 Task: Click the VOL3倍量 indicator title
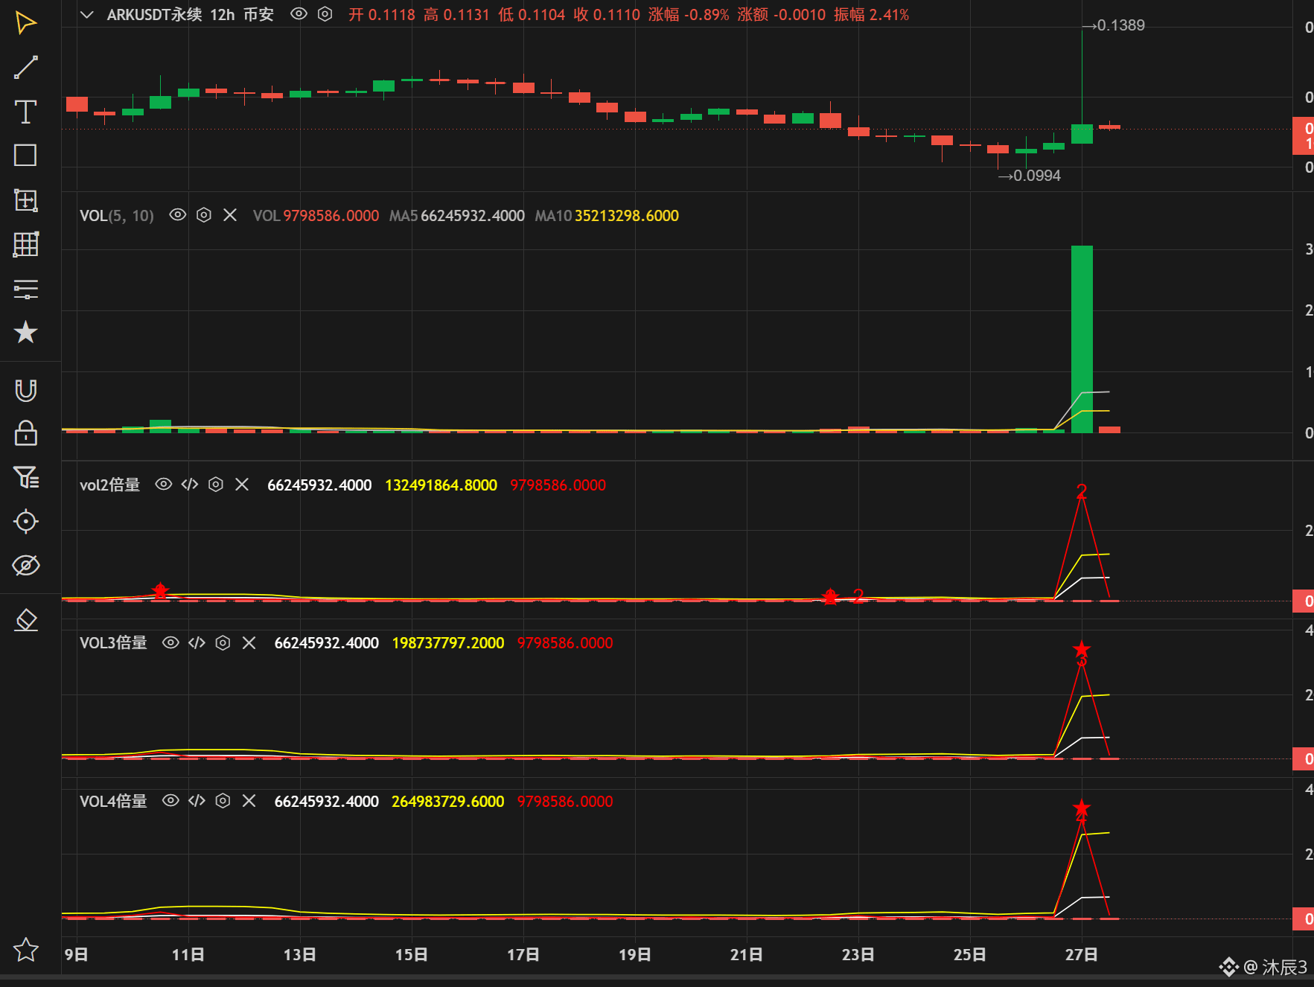coord(113,642)
